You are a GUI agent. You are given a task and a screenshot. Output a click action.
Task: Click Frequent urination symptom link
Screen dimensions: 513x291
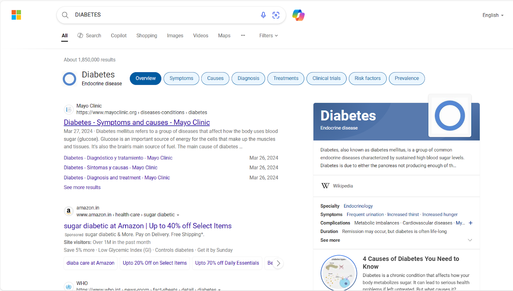(365, 214)
